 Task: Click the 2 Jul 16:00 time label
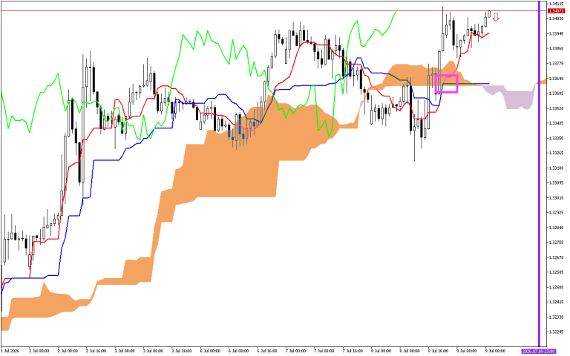tap(96, 351)
